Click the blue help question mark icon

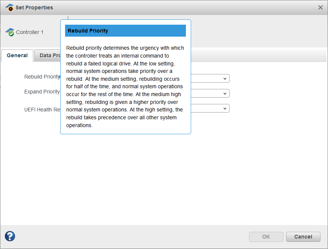pos(10,236)
